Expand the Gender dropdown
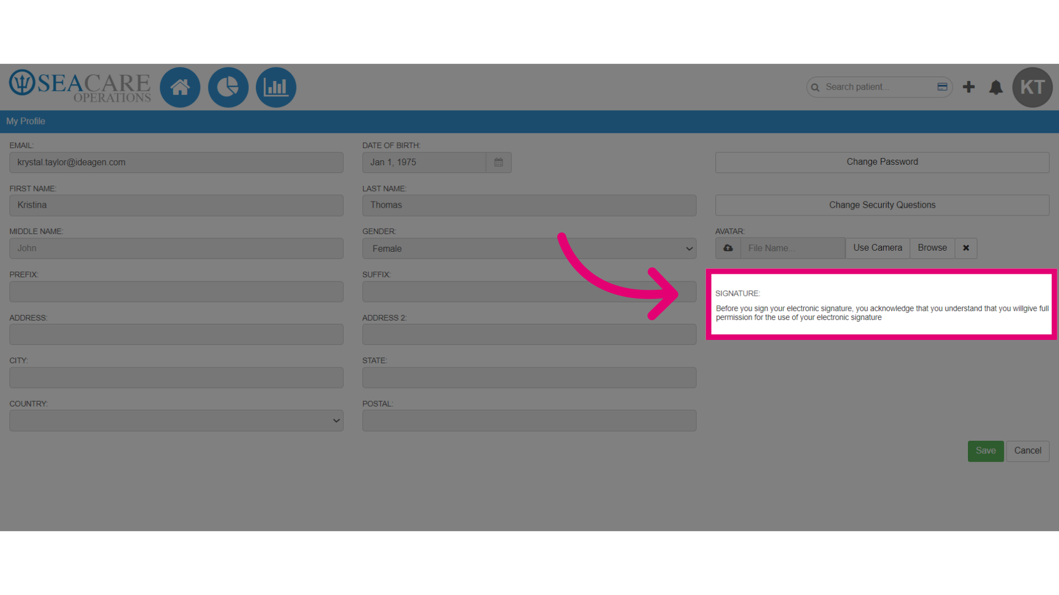The width and height of the screenshot is (1059, 595). 529,248
